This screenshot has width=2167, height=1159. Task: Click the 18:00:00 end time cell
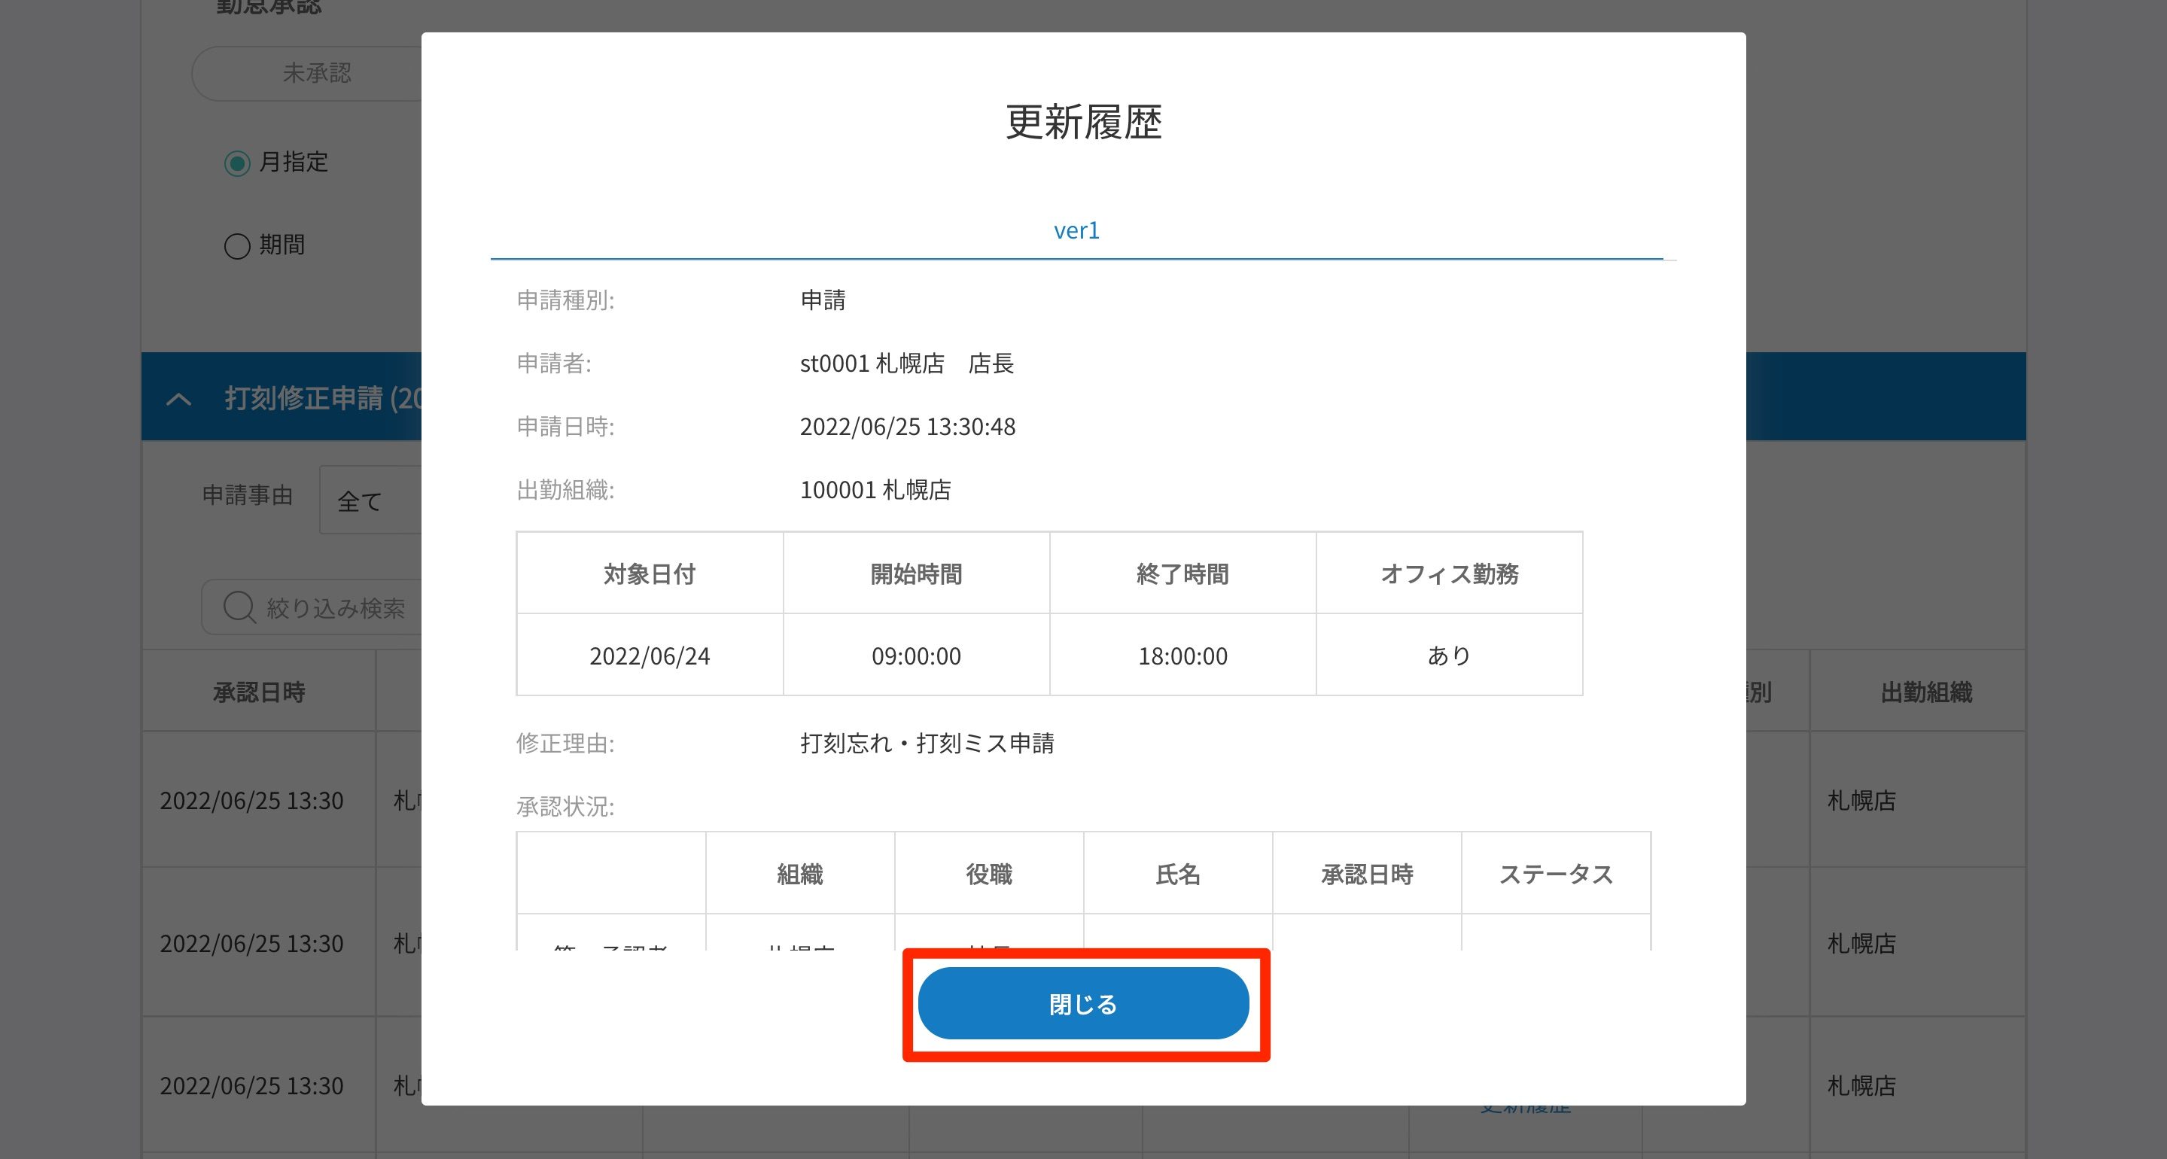[1182, 656]
